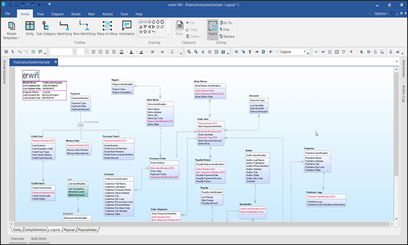
Task: Switch to the Physical diagram tab
Action: (x=69, y=230)
